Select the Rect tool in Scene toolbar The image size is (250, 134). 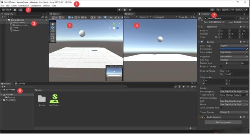[53, 38]
